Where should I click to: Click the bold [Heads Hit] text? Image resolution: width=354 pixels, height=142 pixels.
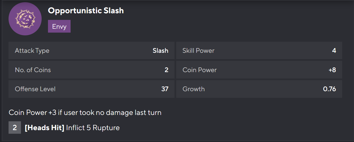pyautogui.click(x=44, y=128)
